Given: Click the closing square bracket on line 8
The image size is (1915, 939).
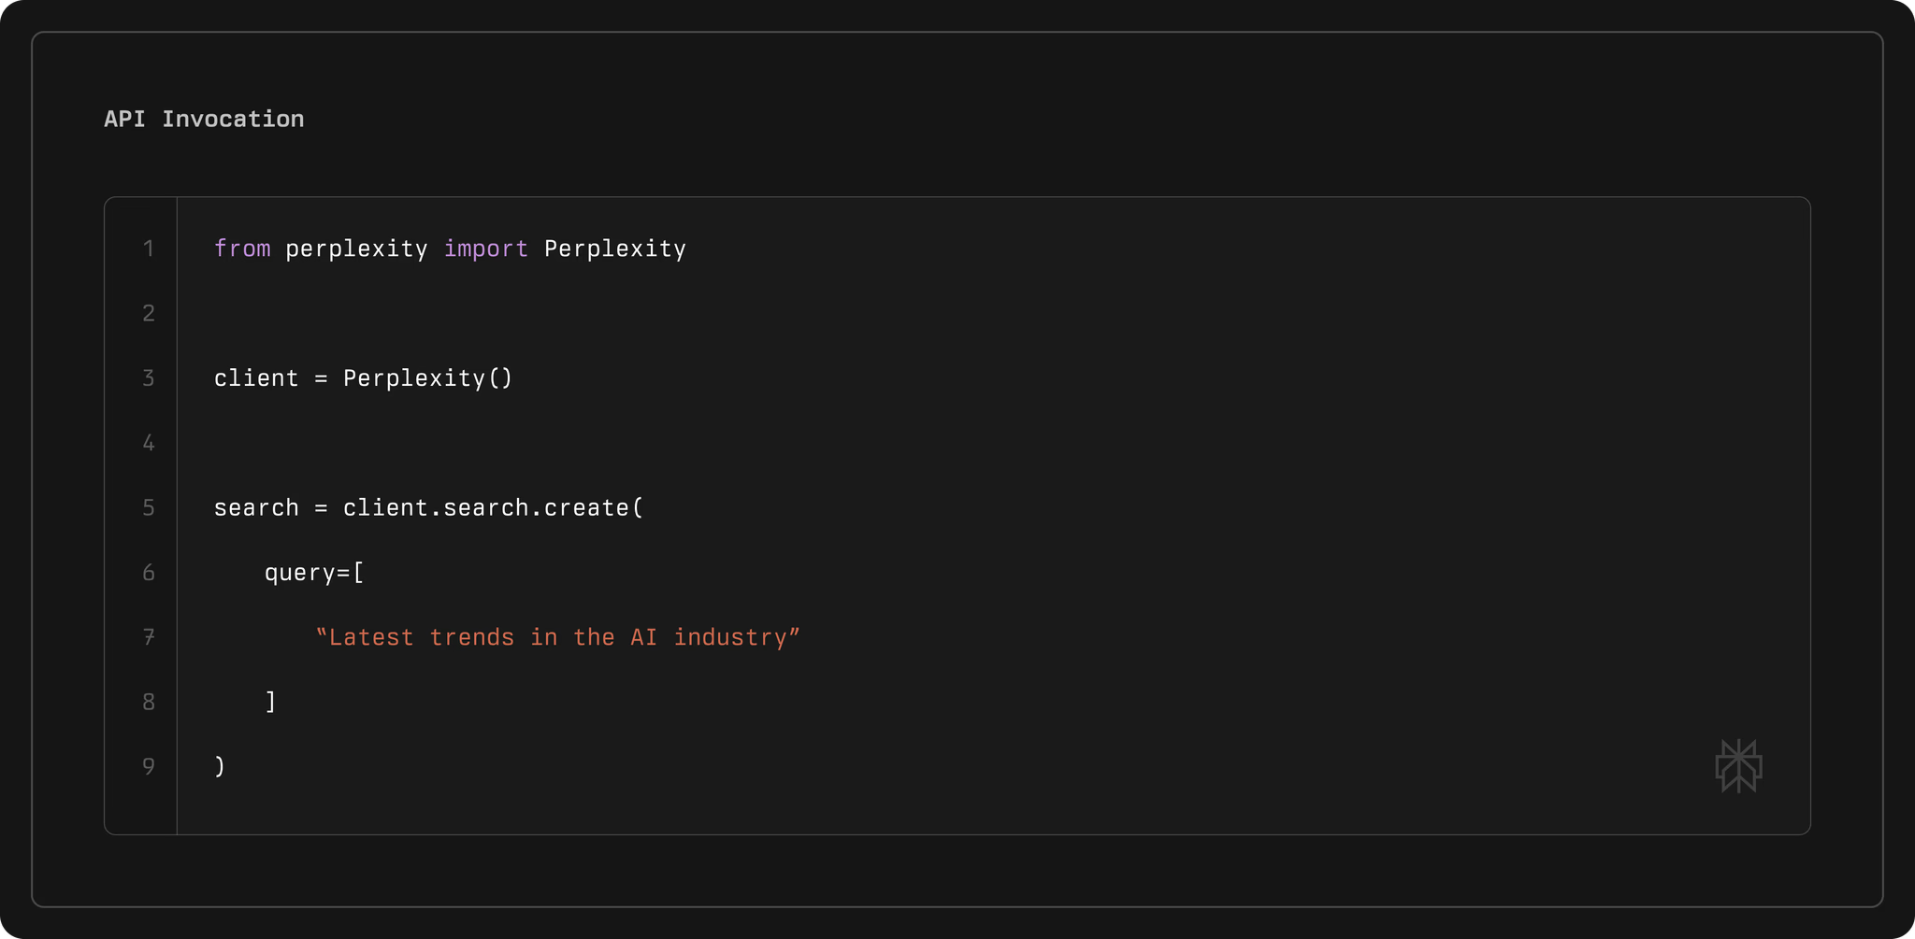Looking at the screenshot, I should (270, 702).
